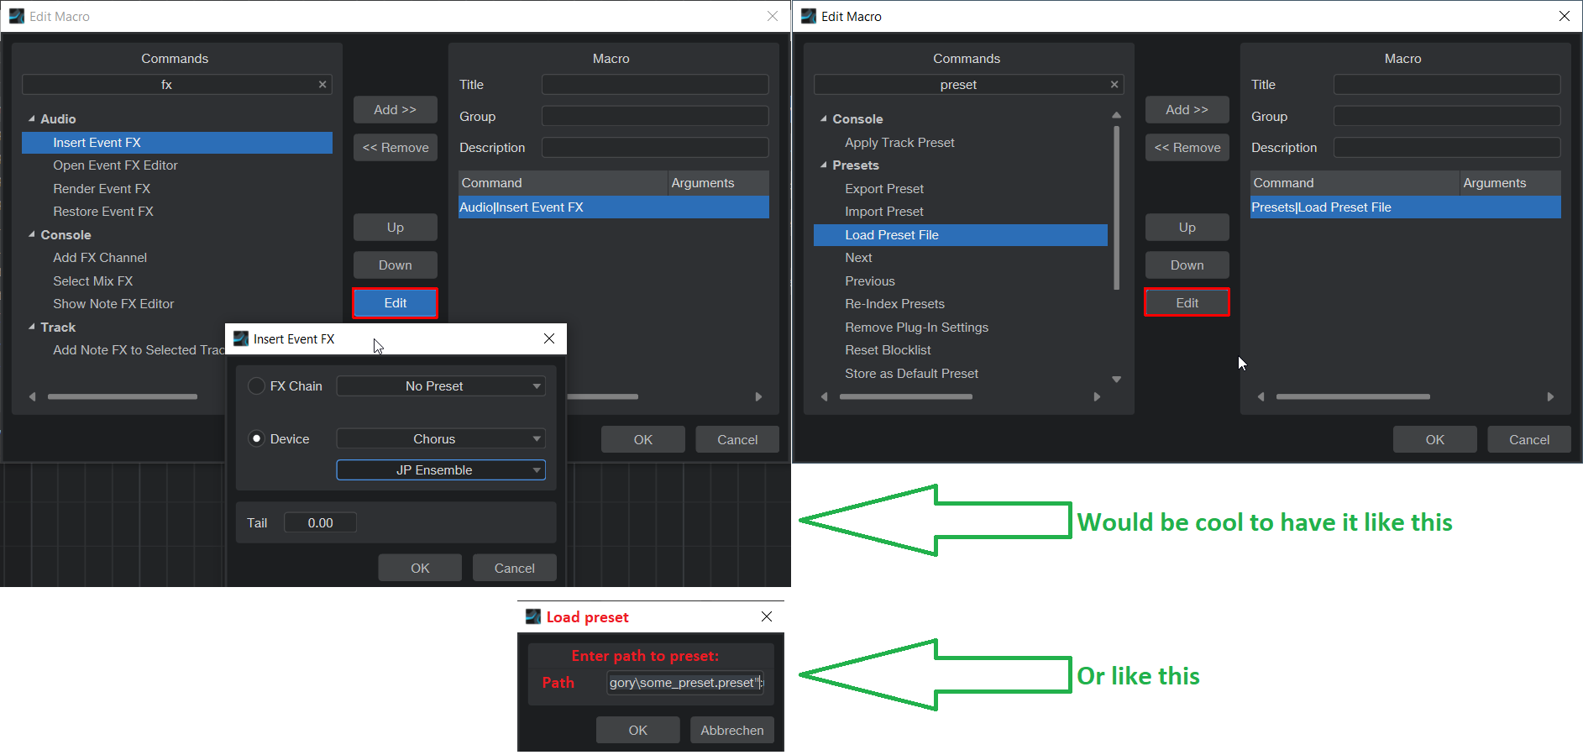Clear the 'fx' search field text
1583x755 pixels.
click(322, 85)
